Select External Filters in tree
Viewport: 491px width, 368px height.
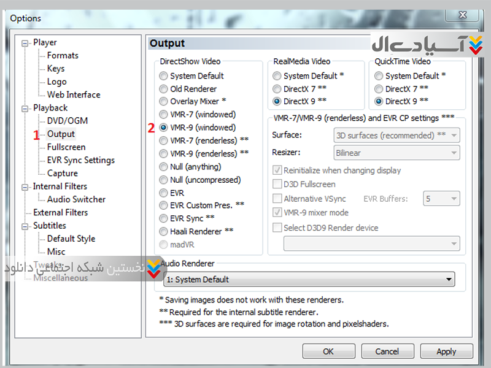[x=60, y=213]
